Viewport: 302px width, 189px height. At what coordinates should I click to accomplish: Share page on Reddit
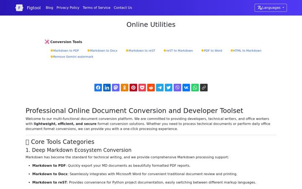[151, 87]
